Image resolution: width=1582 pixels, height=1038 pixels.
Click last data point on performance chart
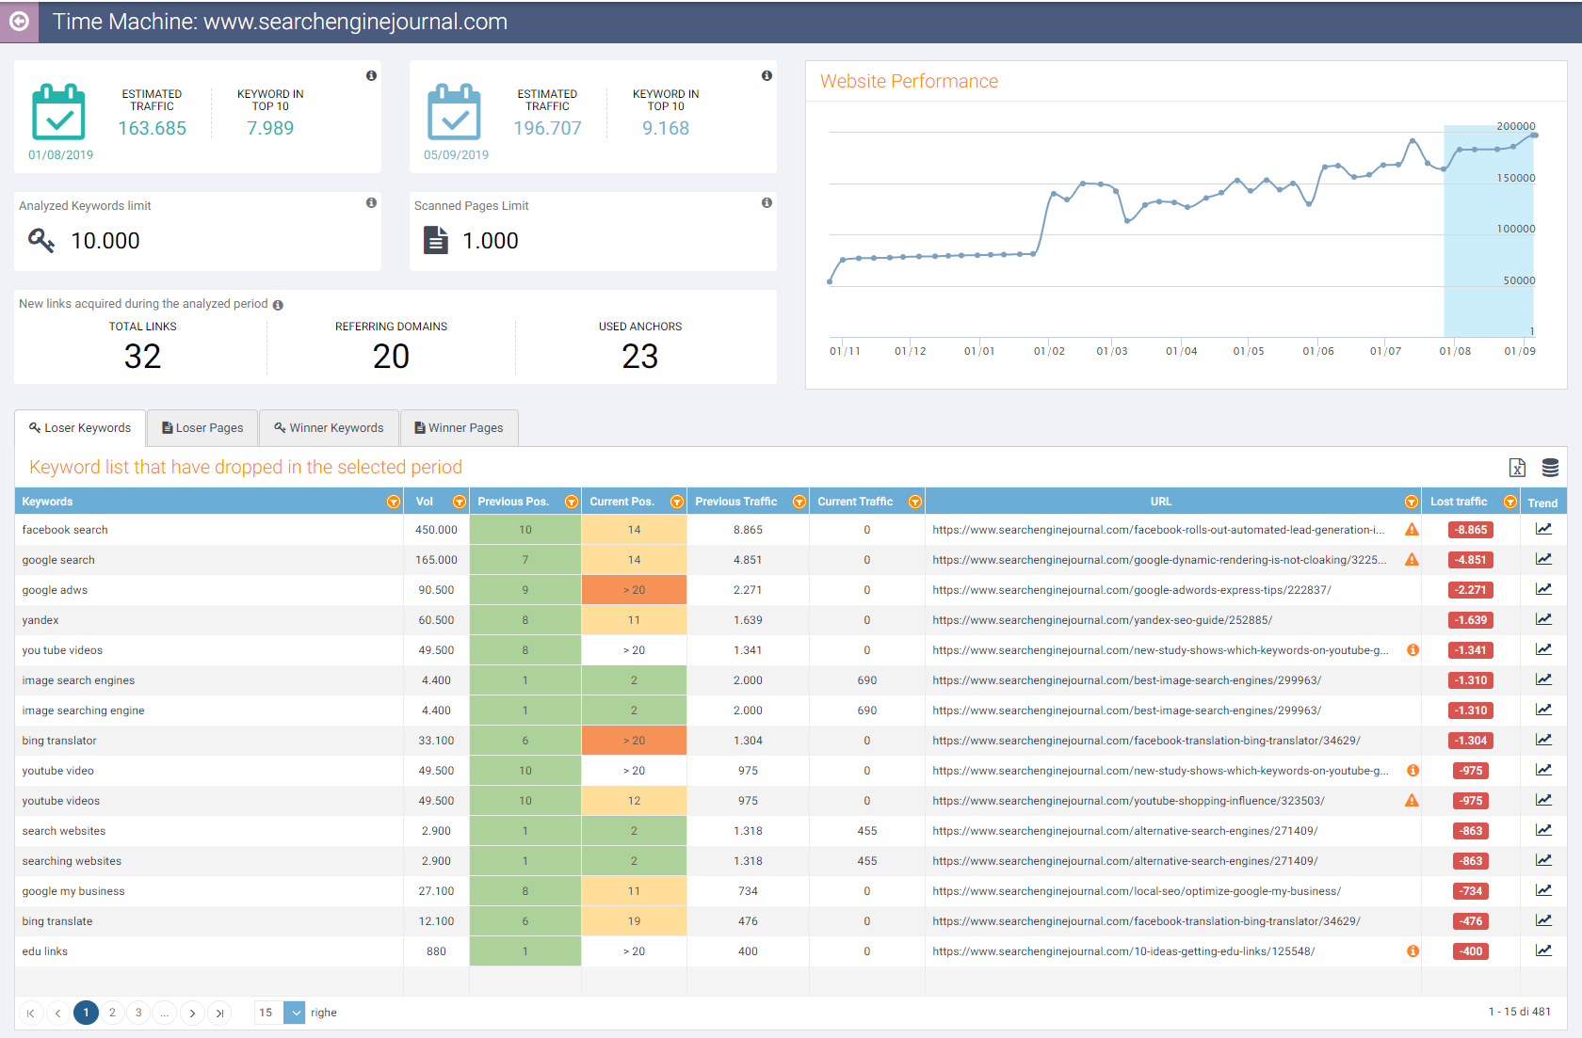pos(1534,136)
